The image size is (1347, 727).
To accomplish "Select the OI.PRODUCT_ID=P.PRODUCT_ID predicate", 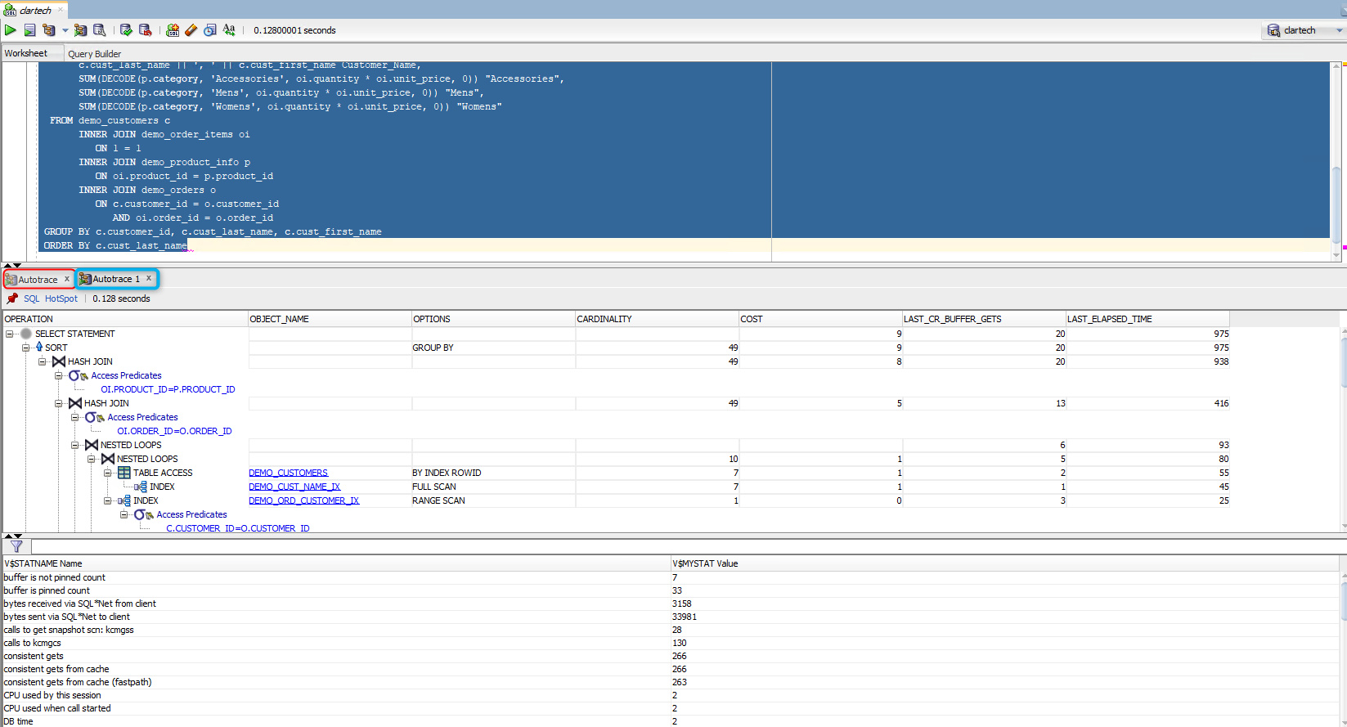I will click(168, 389).
